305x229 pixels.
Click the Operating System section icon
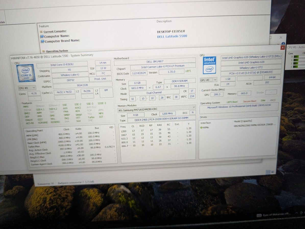[43, 51]
